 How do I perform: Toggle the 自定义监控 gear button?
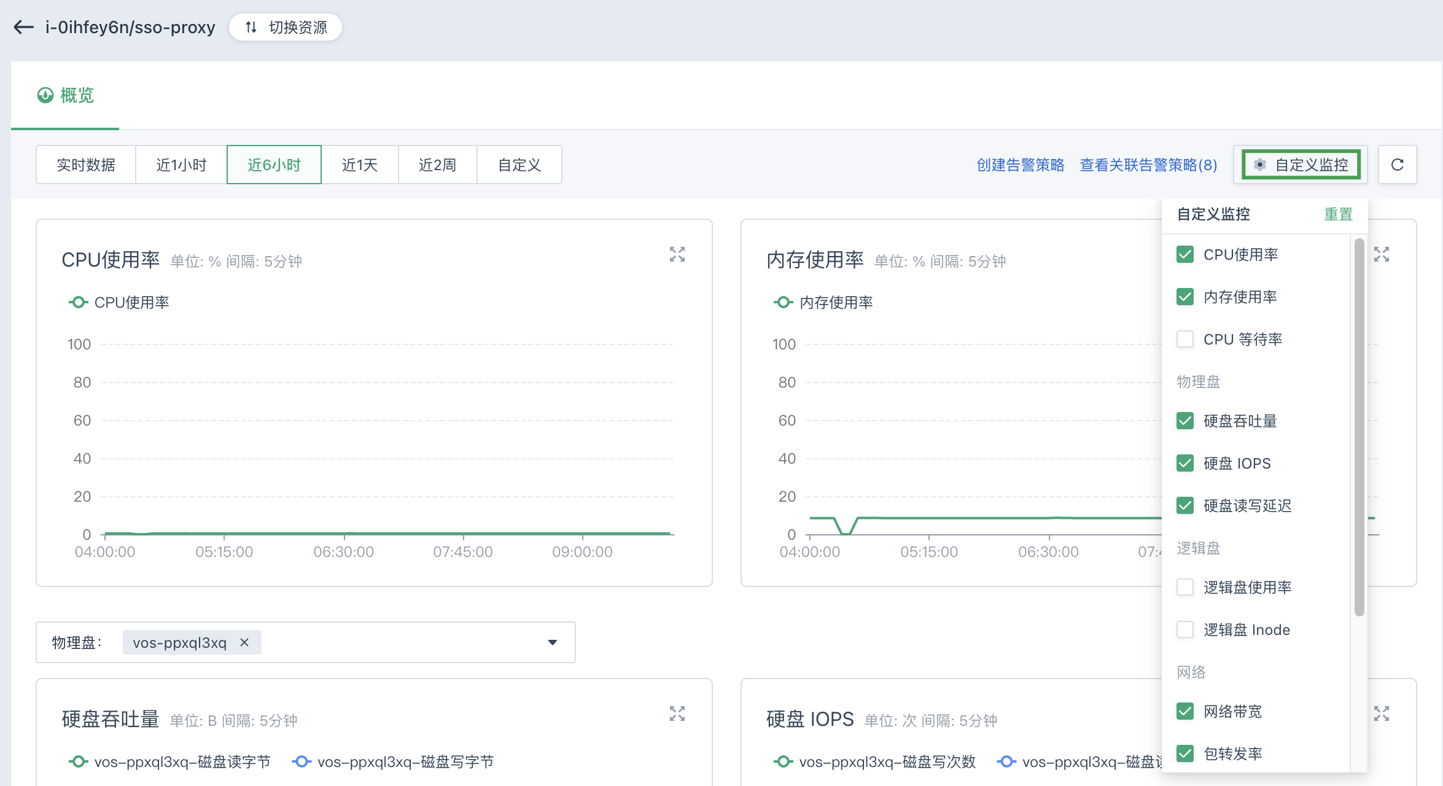tap(1301, 165)
